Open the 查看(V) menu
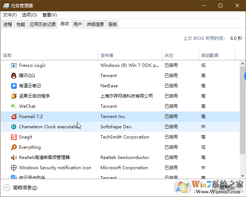 (50, 15)
